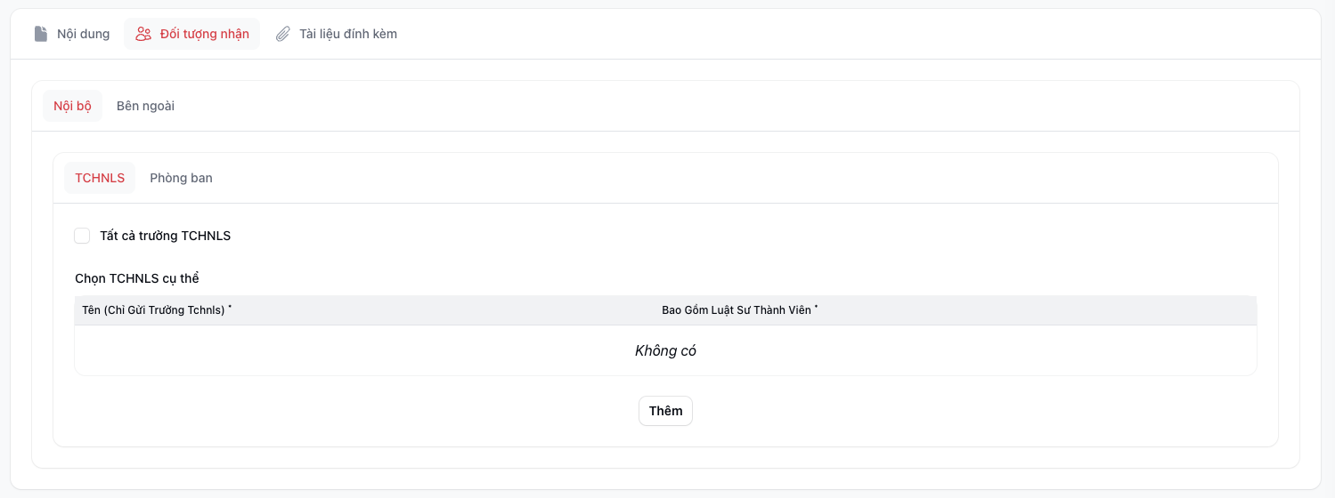Screen dimensions: 1335x498
Task: Click the asterisk after the Tên column header
Action: [x=230, y=308]
